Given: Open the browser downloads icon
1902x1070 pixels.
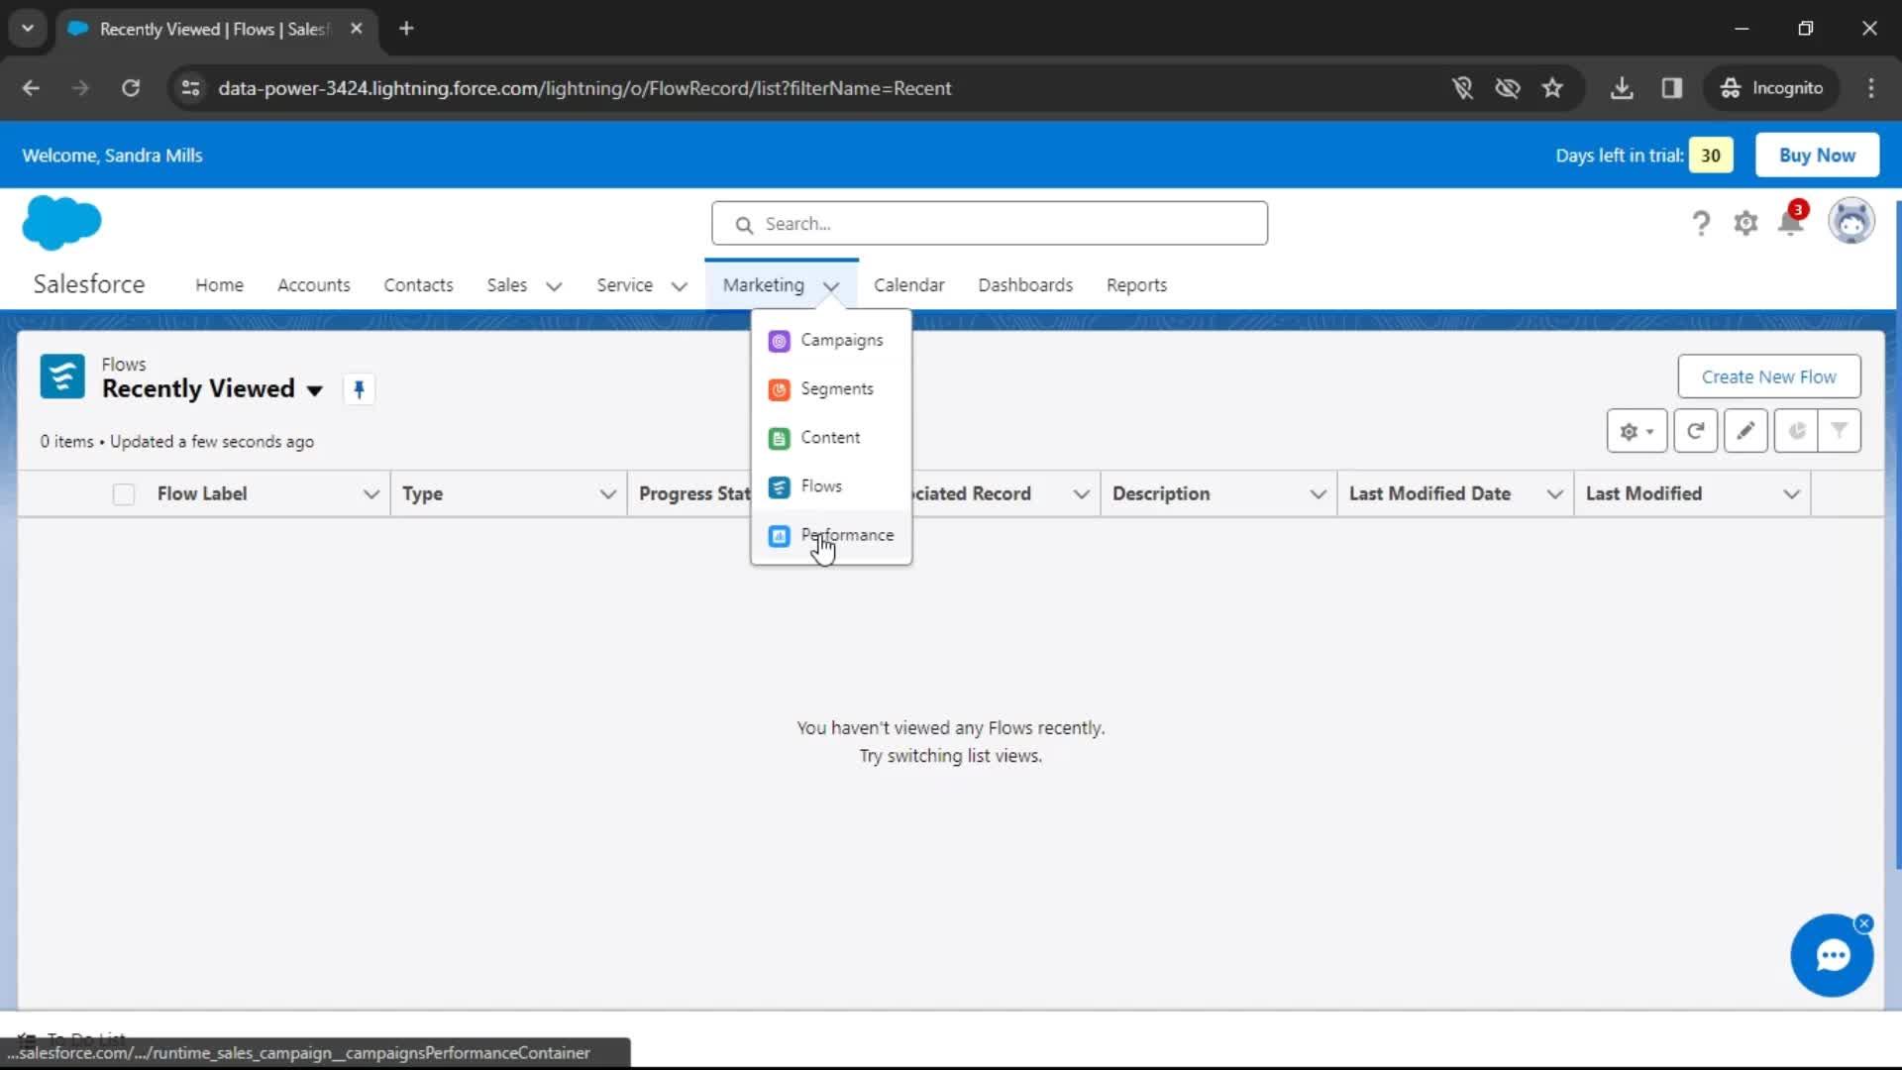Looking at the screenshot, I should 1622,88.
